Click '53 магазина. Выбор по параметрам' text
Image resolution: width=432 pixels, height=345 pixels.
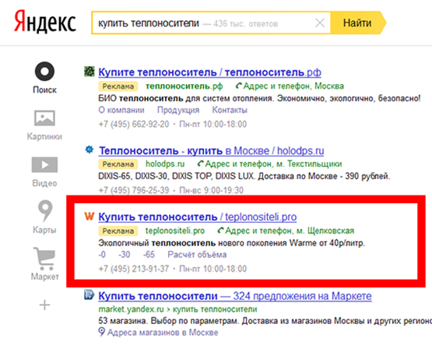coord(265,321)
